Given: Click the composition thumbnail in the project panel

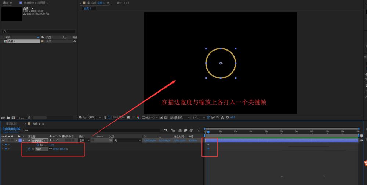Looking at the screenshot, I should pos(12,14).
